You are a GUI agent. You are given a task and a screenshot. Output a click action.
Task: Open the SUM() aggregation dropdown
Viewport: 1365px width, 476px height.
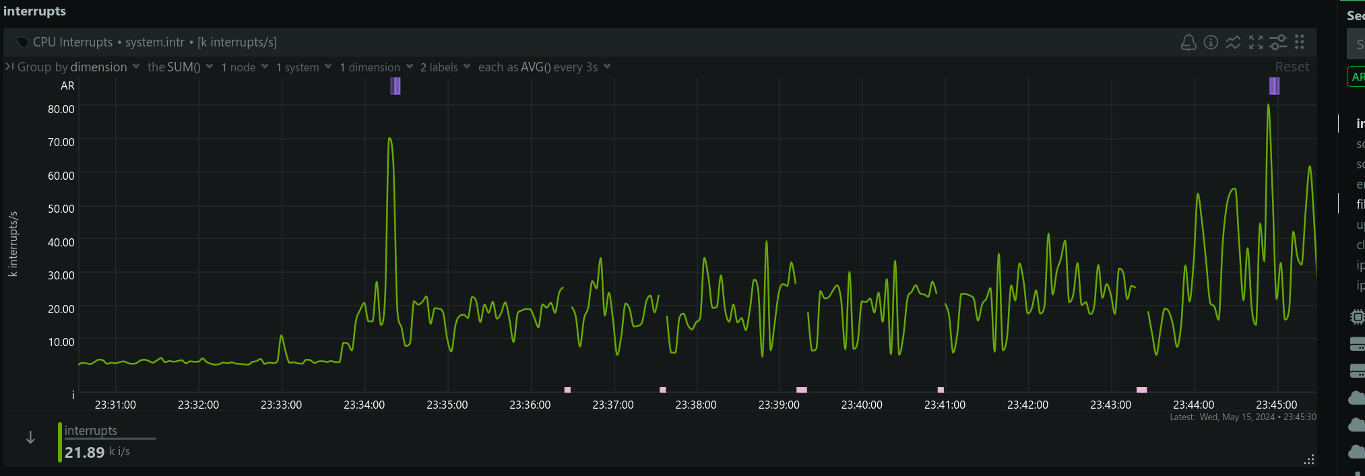click(x=180, y=67)
